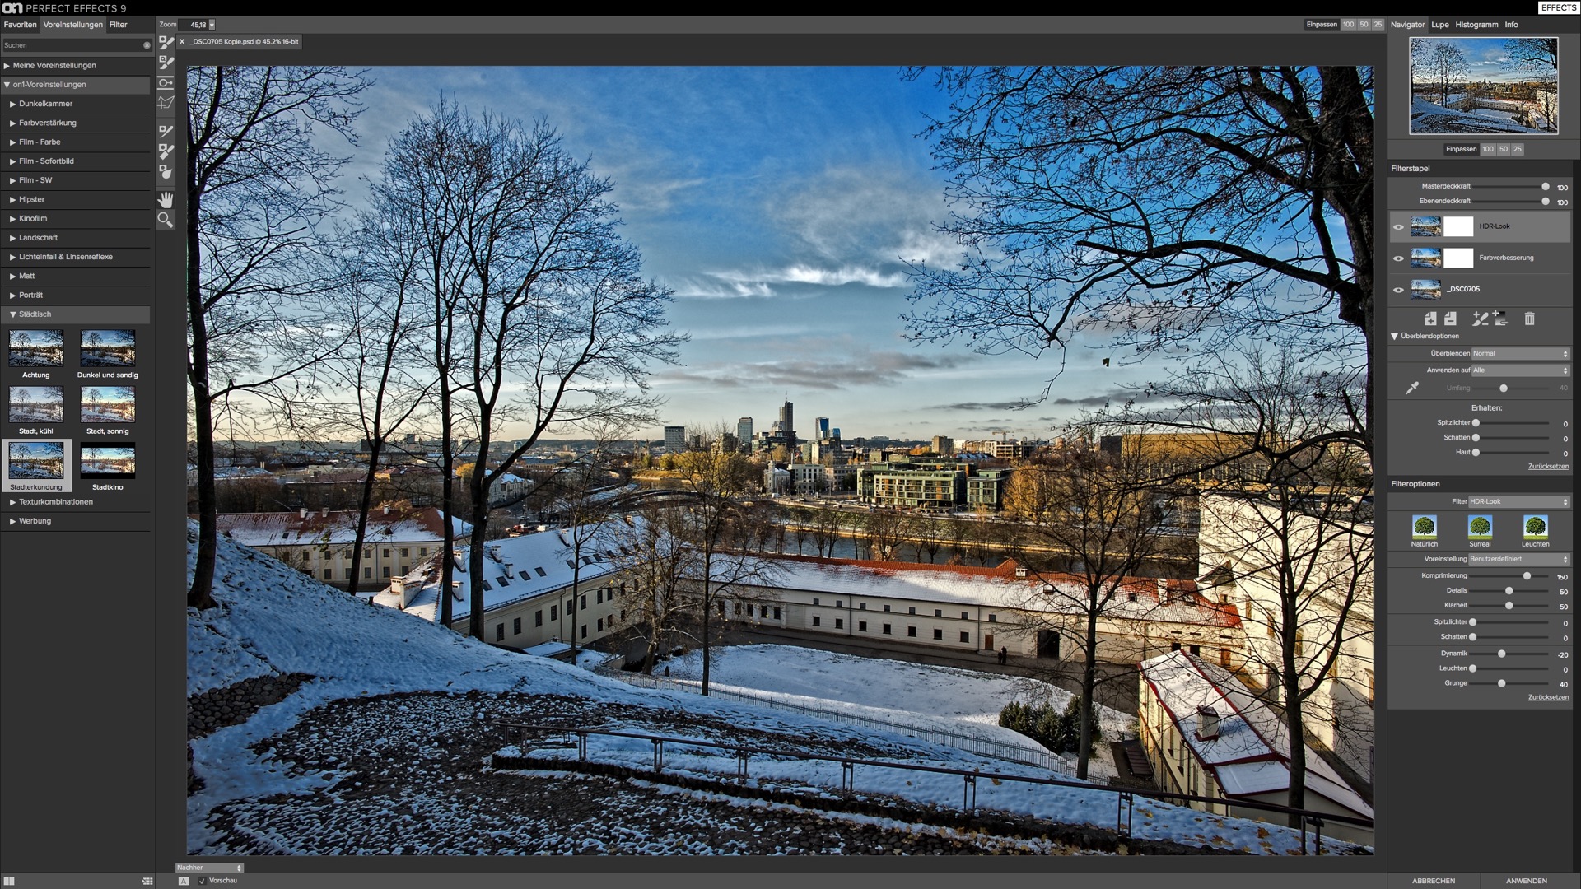Open the Voreinstellung Benutzerdefiniert dropdown
The image size is (1581, 889).
pyautogui.click(x=1519, y=559)
